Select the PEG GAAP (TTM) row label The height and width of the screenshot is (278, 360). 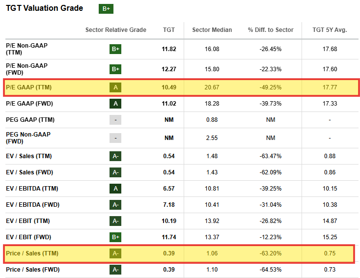(x=30, y=120)
